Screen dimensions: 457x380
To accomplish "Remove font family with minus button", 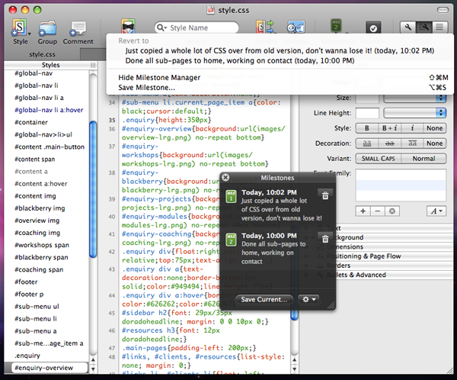I will coord(378,211).
